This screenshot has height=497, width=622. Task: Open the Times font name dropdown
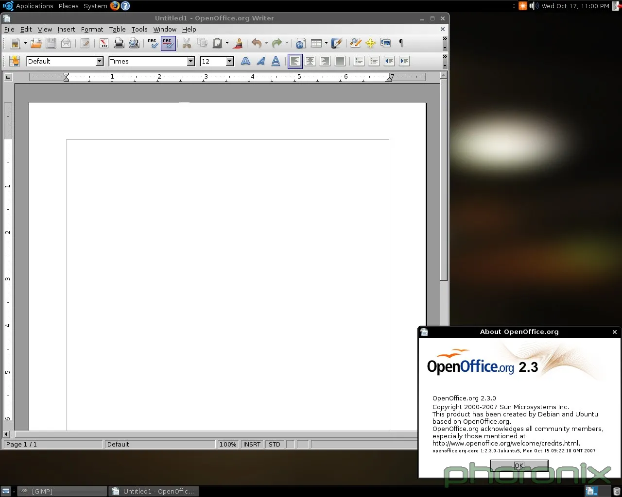pos(191,61)
